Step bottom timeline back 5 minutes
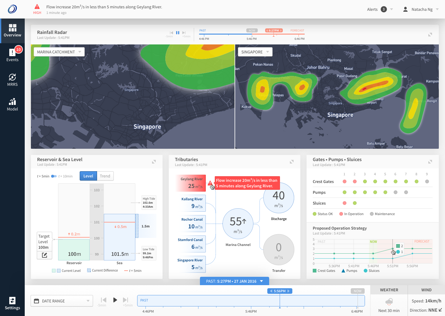Image resolution: width=445 pixels, height=316 pixels. coord(104,300)
